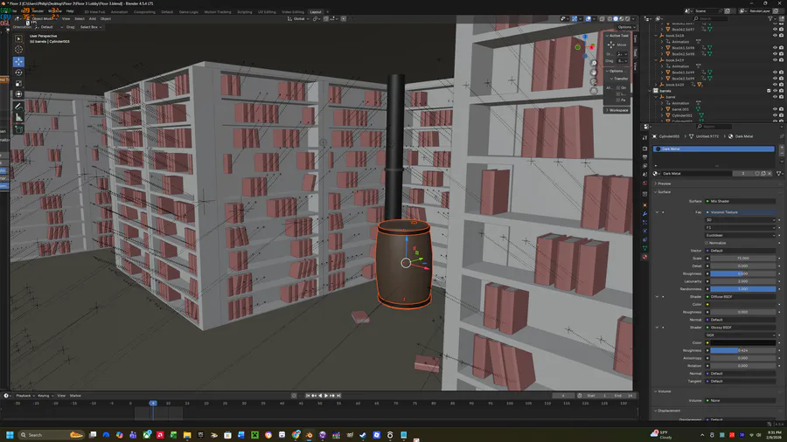Select the Transform tool in the left toolbar
This screenshot has height=442, width=787.
coord(18,94)
